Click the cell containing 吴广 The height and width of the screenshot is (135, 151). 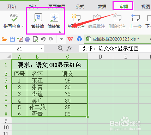[37, 100]
